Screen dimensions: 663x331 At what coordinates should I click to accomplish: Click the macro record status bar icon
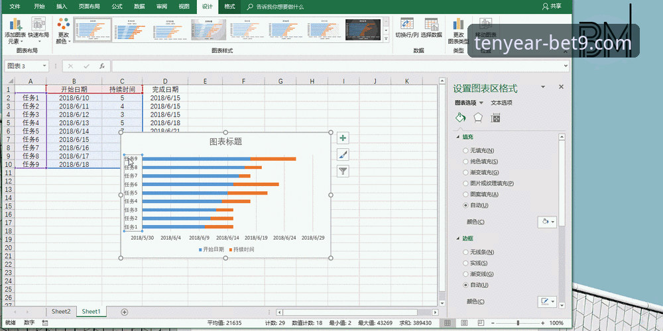tap(45, 323)
